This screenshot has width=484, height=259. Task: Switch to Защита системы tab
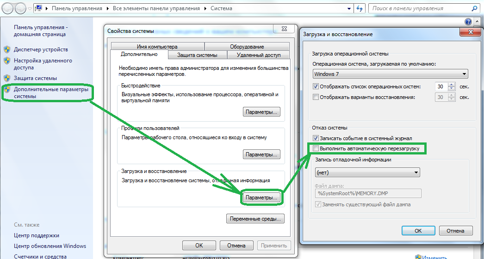(197, 55)
